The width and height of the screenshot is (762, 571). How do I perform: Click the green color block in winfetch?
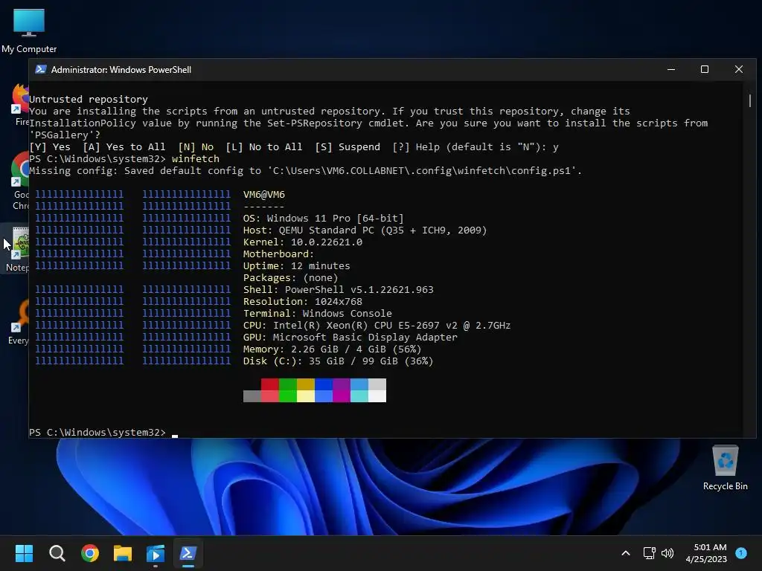(288, 384)
